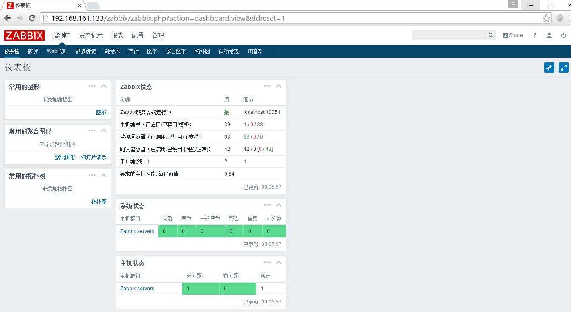This screenshot has height=312, width=571.
Task: Toggle fullscreen dashboard mode icon
Action: [x=564, y=68]
